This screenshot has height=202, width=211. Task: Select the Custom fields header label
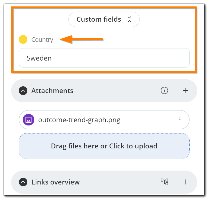click(99, 19)
